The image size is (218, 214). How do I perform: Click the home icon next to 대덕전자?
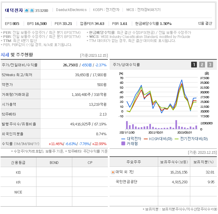click(26, 10)
